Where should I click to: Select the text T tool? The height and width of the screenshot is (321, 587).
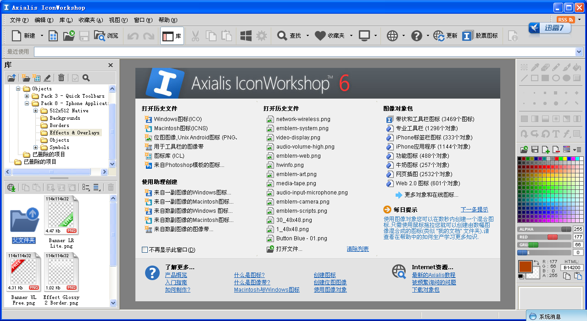click(556, 134)
